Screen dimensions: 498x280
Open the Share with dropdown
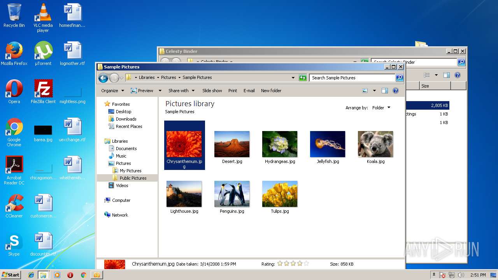pyautogui.click(x=182, y=91)
